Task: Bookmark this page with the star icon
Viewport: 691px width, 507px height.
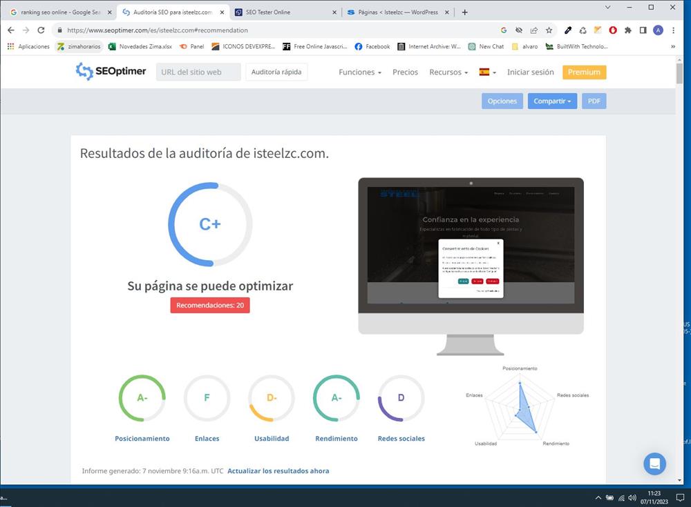Action: 549,30
